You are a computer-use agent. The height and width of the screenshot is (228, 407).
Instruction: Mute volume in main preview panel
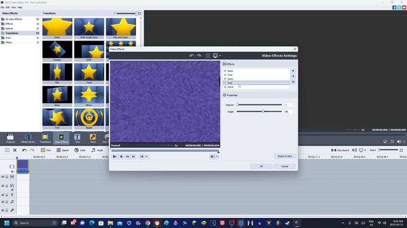tap(399, 141)
